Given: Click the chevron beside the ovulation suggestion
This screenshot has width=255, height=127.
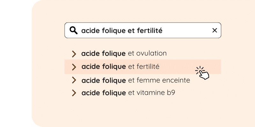Looking at the screenshot, I should pyautogui.click(x=74, y=54).
